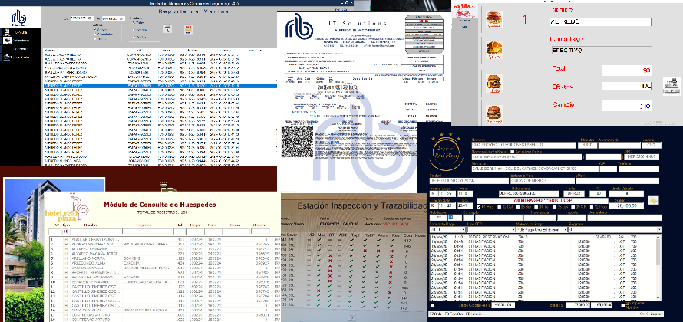Select the burger image next to Cambio

click(494, 114)
